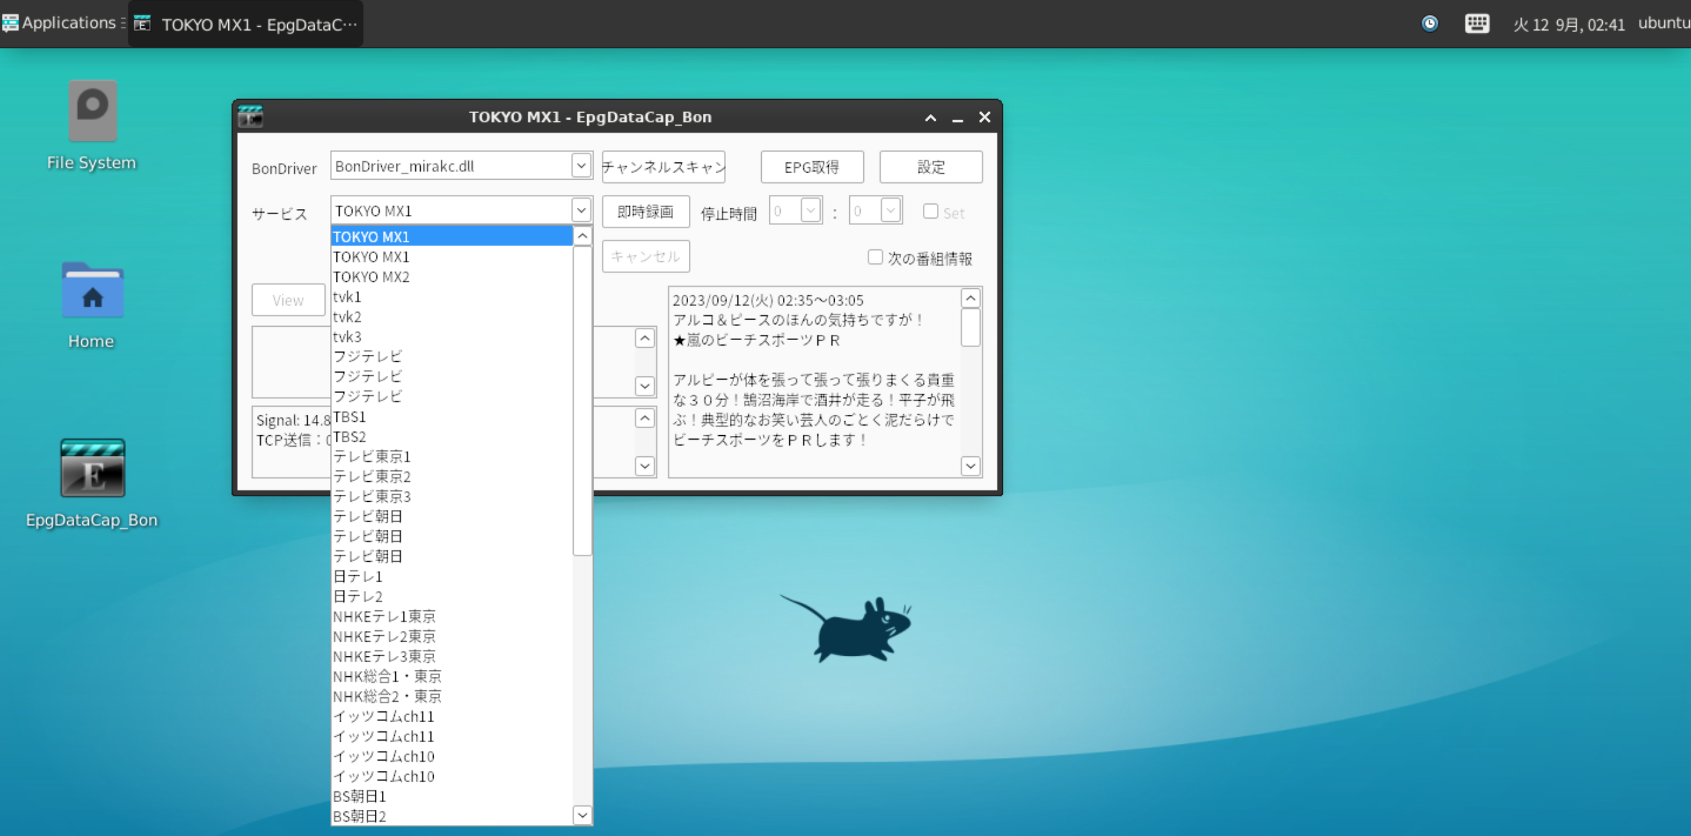Screen dimensions: 1691x836
Task: Click the EpgDataCap_Bon title bar app icon
Action: pyautogui.click(x=249, y=116)
